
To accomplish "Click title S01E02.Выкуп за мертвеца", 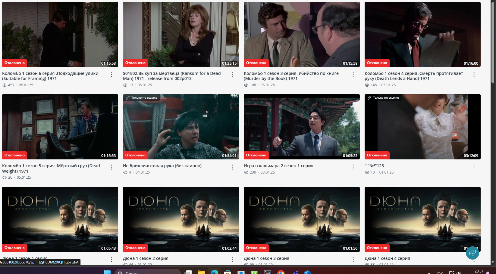I will pyautogui.click(x=172, y=76).
